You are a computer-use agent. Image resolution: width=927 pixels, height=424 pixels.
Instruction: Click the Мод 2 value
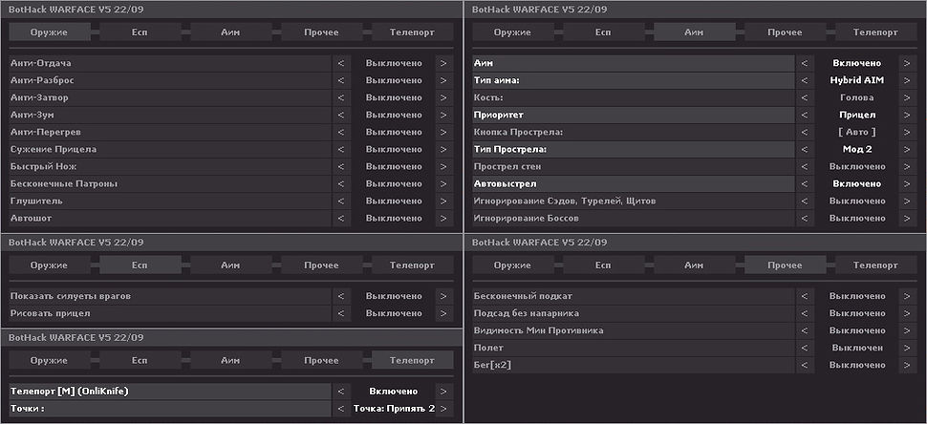(x=856, y=149)
